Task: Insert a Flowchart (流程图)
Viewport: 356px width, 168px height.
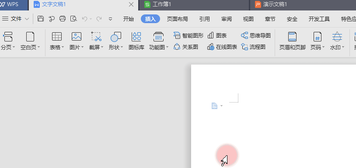Action: pyautogui.click(x=253, y=47)
